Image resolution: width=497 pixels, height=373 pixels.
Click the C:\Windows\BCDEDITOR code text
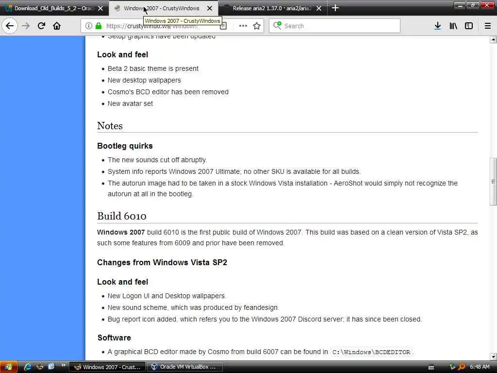371,352
